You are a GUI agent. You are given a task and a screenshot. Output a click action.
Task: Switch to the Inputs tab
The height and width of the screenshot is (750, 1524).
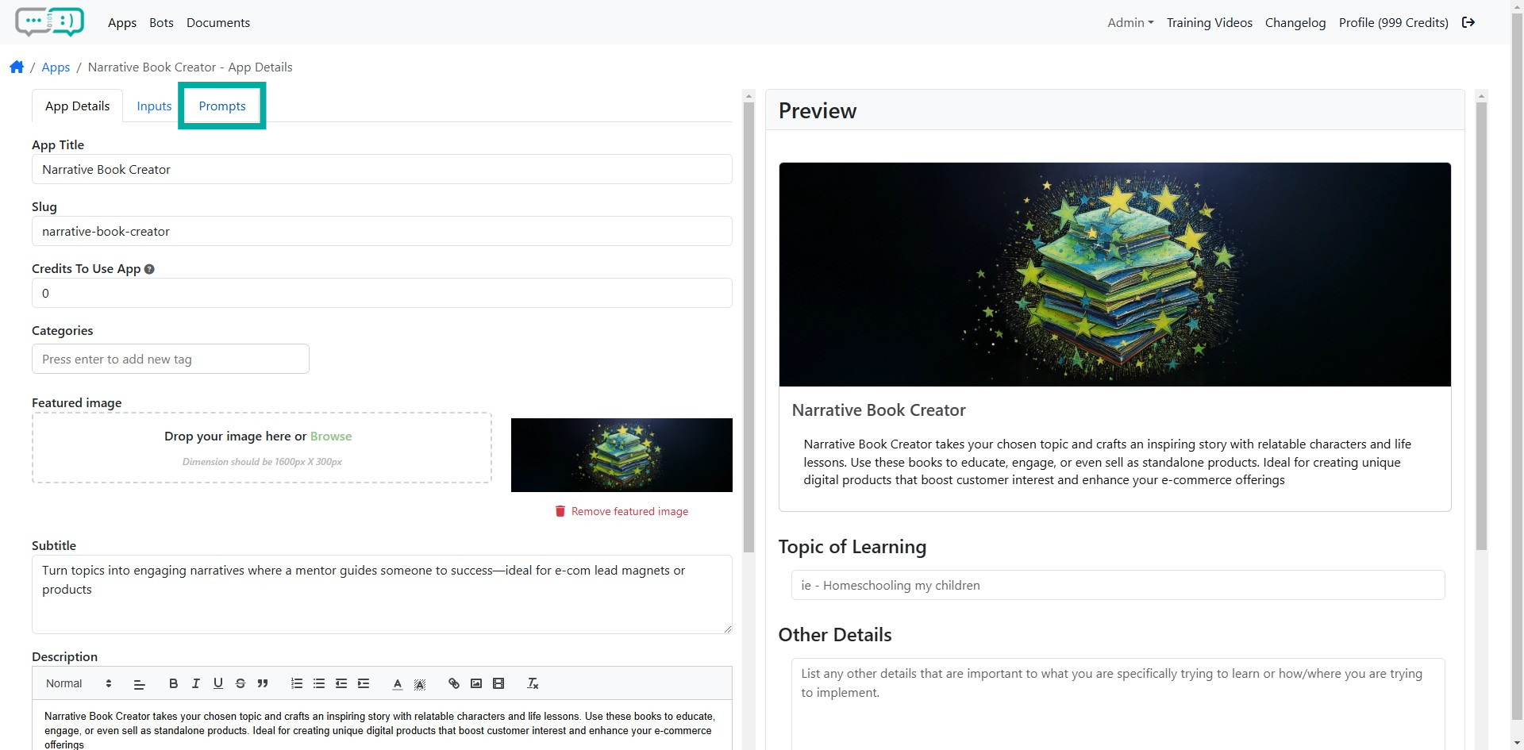point(154,106)
